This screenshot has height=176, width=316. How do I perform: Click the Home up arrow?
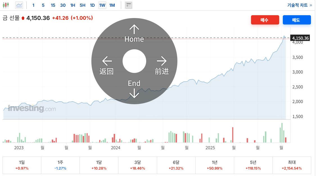click(134, 29)
